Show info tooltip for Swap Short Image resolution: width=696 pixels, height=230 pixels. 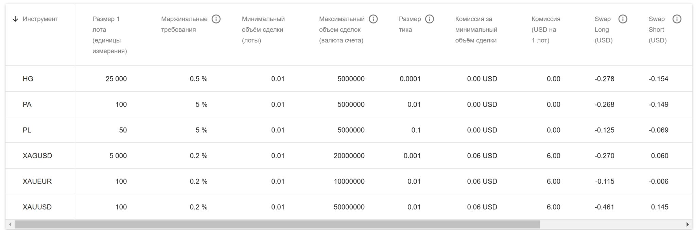677,19
